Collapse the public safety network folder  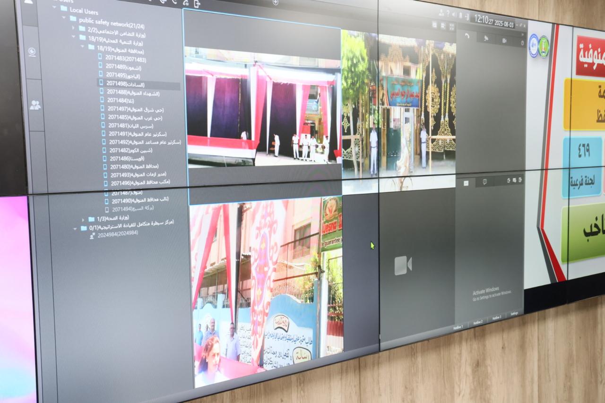[x=64, y=17]
